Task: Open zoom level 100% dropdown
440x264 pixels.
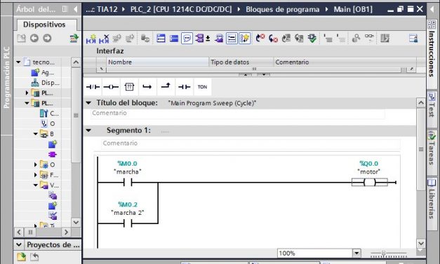Action: click(356, 253)
